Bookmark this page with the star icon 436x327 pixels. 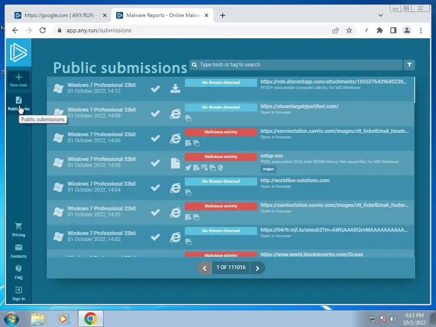pyautogui.click(x=349, y=30)
